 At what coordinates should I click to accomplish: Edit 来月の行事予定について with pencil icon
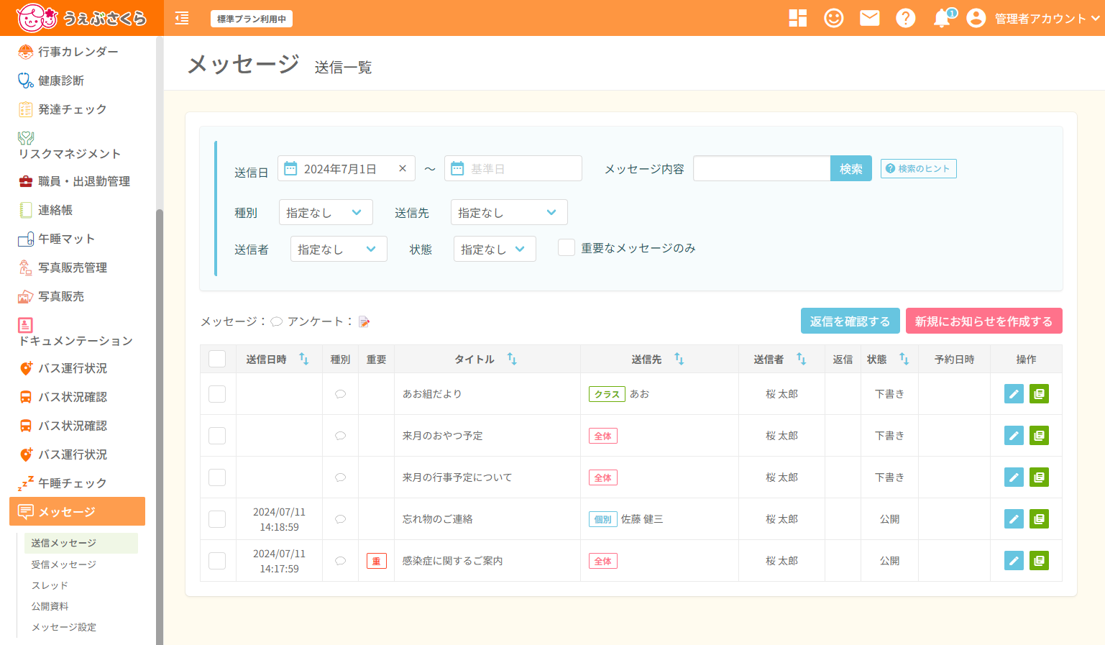tap(1014, 477)
